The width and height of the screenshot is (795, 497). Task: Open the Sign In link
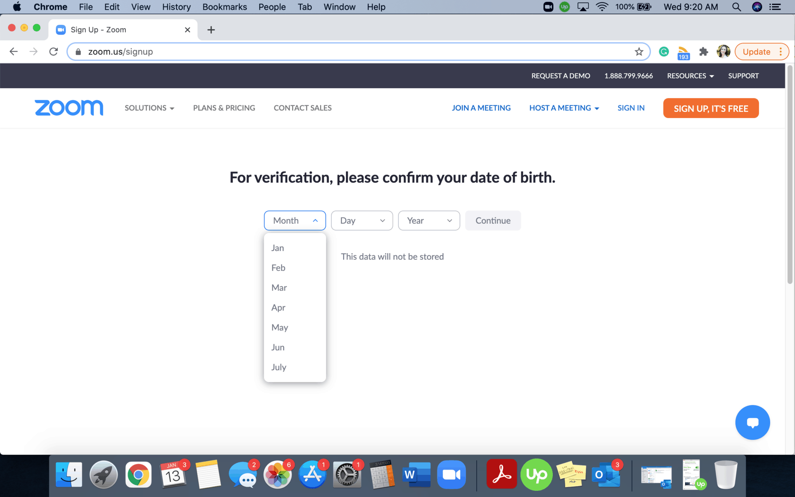pos(631,108)
